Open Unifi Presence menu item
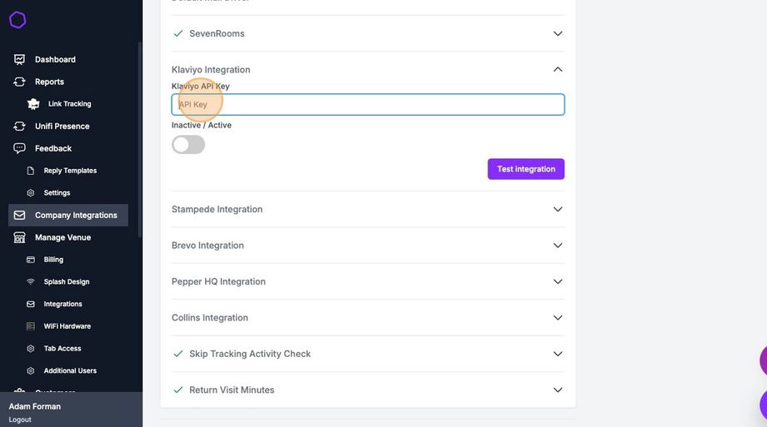Screen dimensions: 767x427 point(62,127)
